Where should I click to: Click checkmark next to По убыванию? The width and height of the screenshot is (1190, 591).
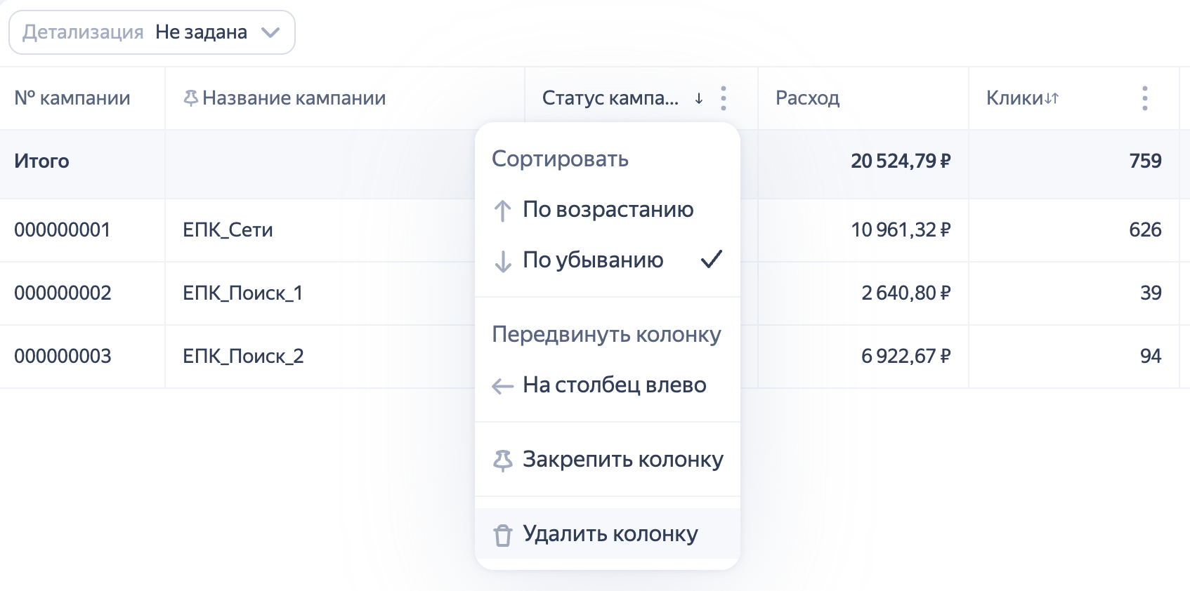tap(711, 260)
